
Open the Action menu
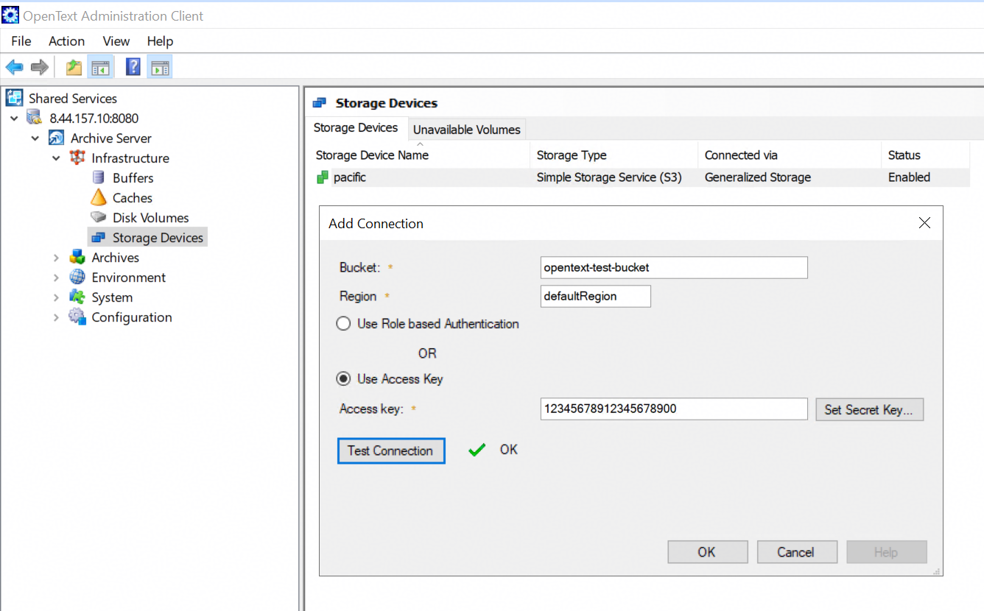click(67, 41)
